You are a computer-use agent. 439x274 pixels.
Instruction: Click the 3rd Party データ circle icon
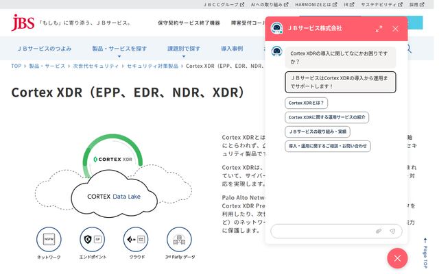click(179, 239)
